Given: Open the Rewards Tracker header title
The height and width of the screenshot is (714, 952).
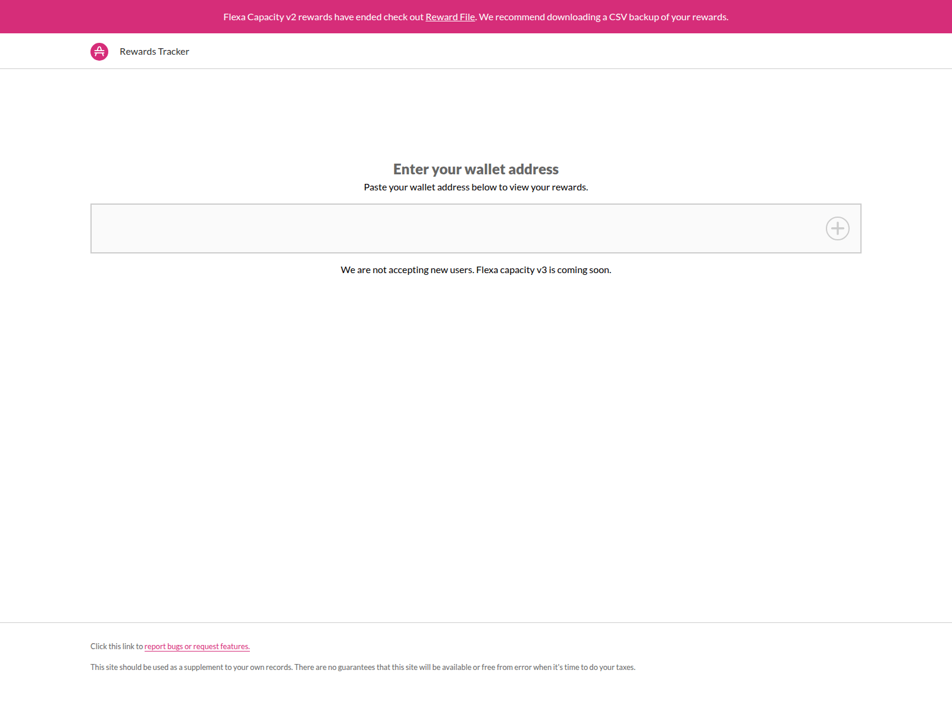Looking at the screenshot, I should (x=154, y=52).
